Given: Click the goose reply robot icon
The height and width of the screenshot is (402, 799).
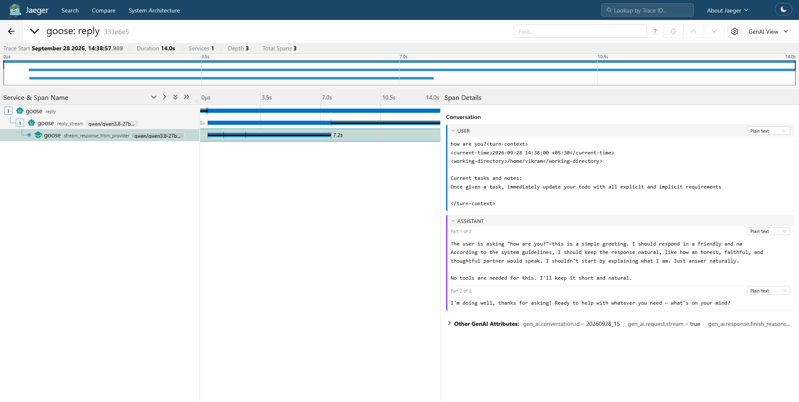Looking at the screenshot, I should point(20,111).
